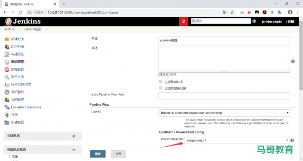Click the 构建执行状态 panel title
The height and width of the screenshot is (161, 303).
[16, 150]
